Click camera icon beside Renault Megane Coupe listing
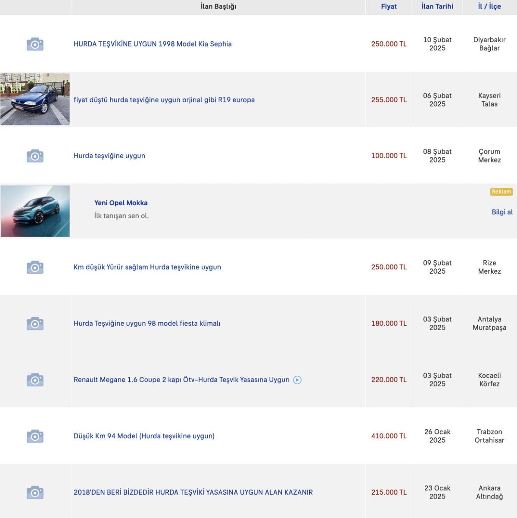 tap(35, 380)
